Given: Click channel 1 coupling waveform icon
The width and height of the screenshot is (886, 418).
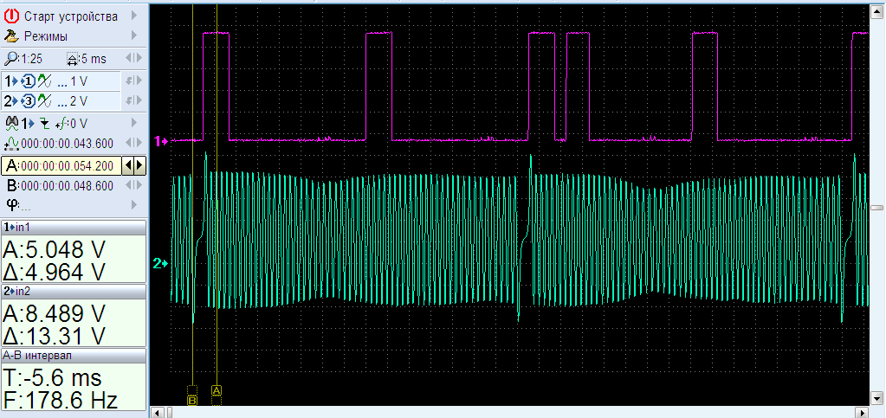Looking at the screenshot, I should tap(45, 82).
